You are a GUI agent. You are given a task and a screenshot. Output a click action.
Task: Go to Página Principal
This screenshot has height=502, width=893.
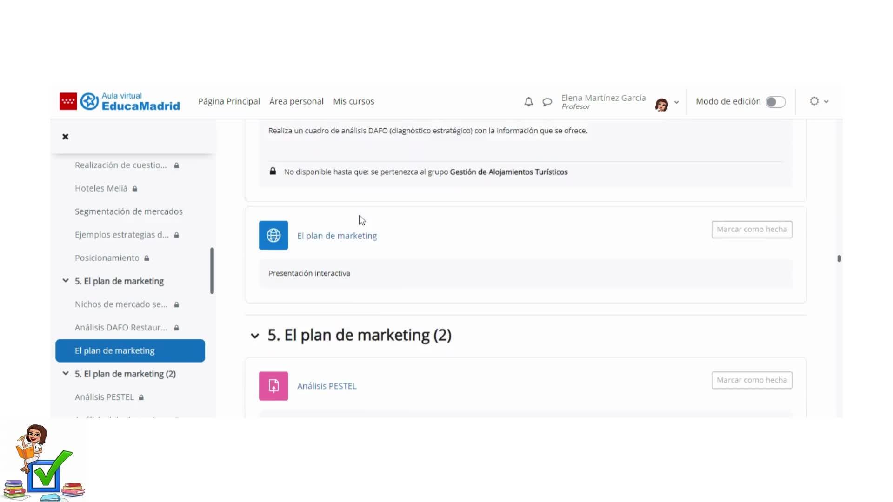click(229, 101)
